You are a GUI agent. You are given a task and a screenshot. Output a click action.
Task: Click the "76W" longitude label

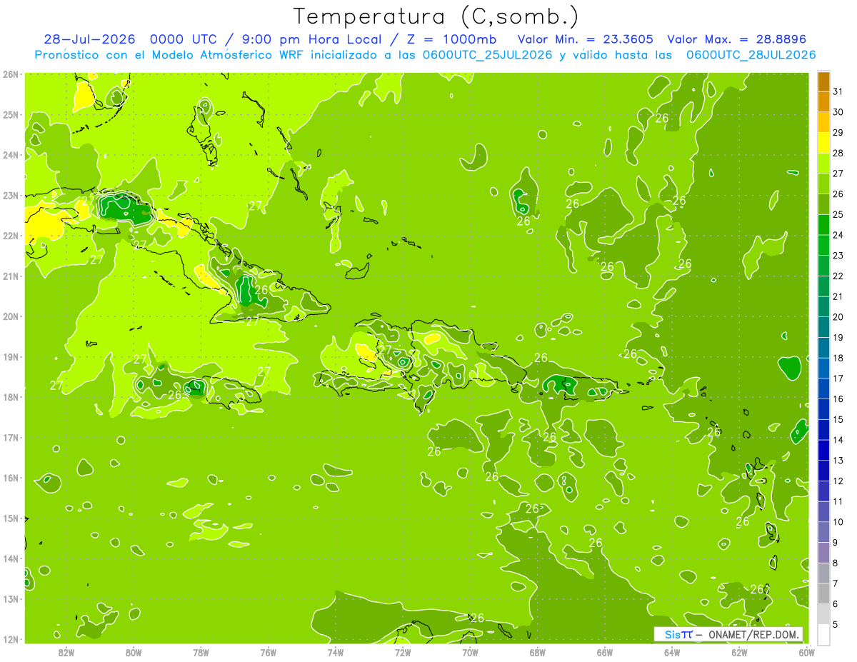click(268, 653)
